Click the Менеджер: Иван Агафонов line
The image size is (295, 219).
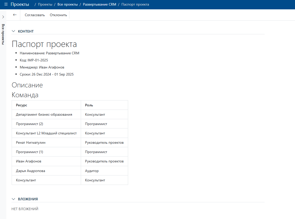(x=42, y=67)
